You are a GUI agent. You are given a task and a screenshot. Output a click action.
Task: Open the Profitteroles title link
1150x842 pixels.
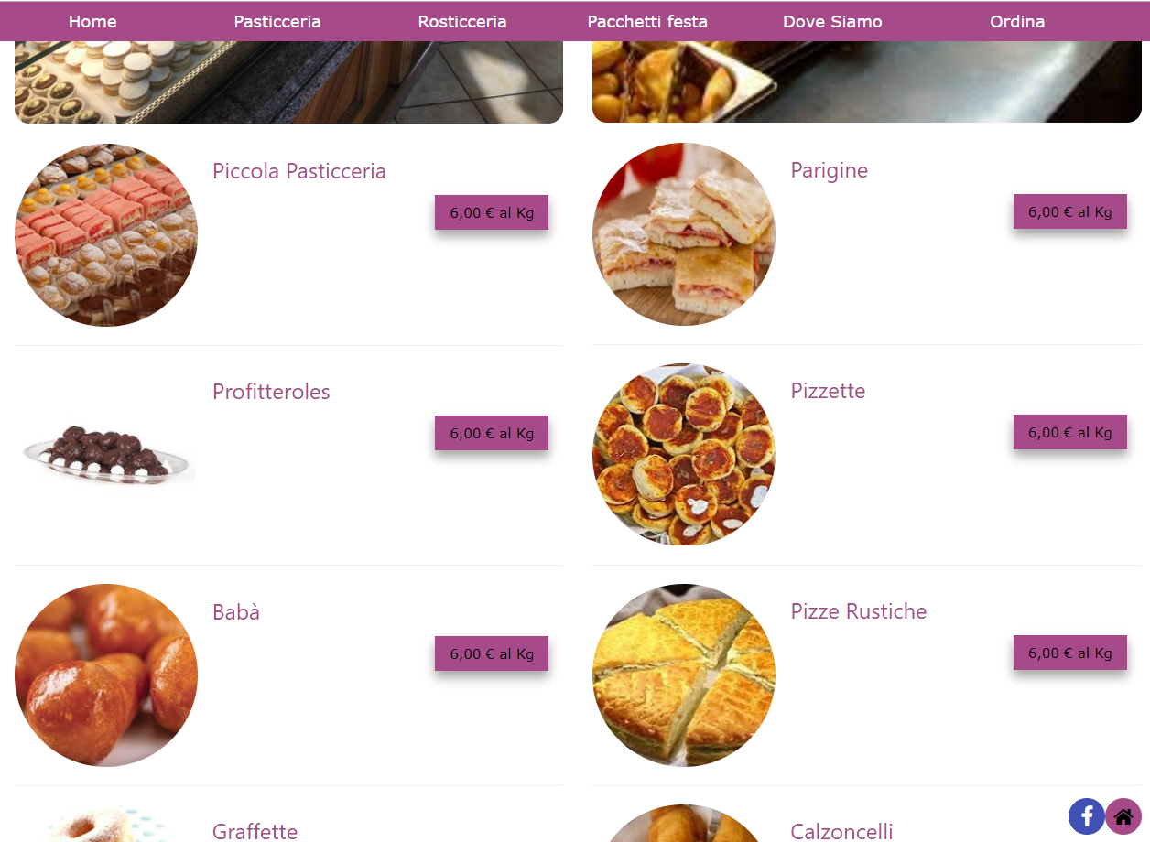271,392
